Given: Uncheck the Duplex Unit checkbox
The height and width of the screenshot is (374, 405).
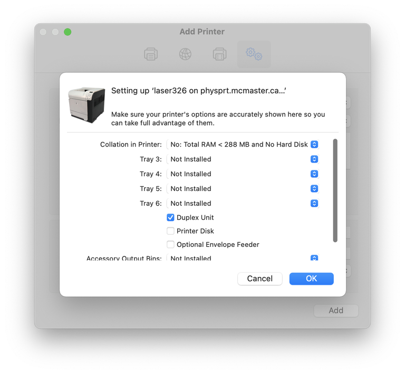Looking at the screenshot, I should [170, 217].
